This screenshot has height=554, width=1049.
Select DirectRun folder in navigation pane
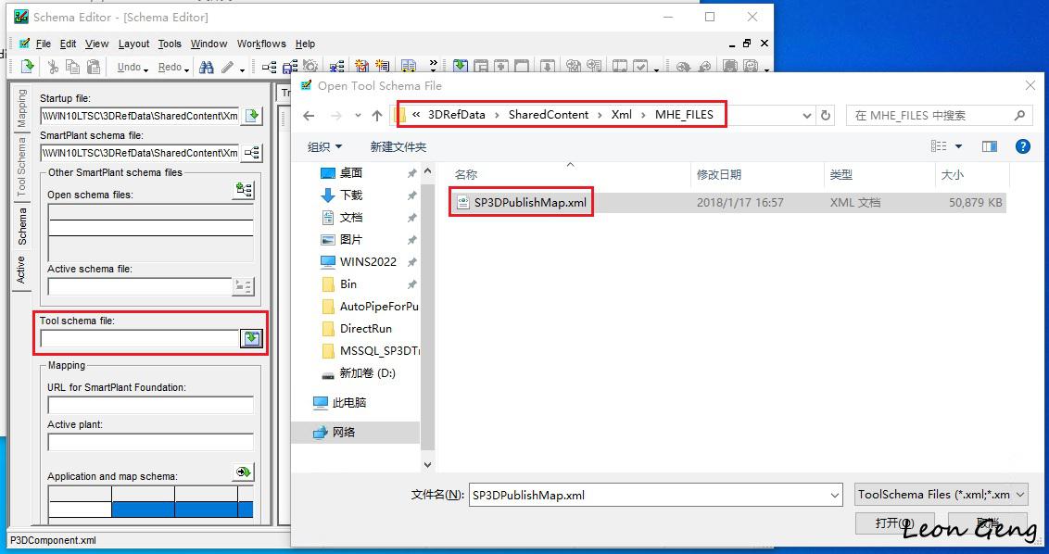pyautogui.click(x=367, y=329)
